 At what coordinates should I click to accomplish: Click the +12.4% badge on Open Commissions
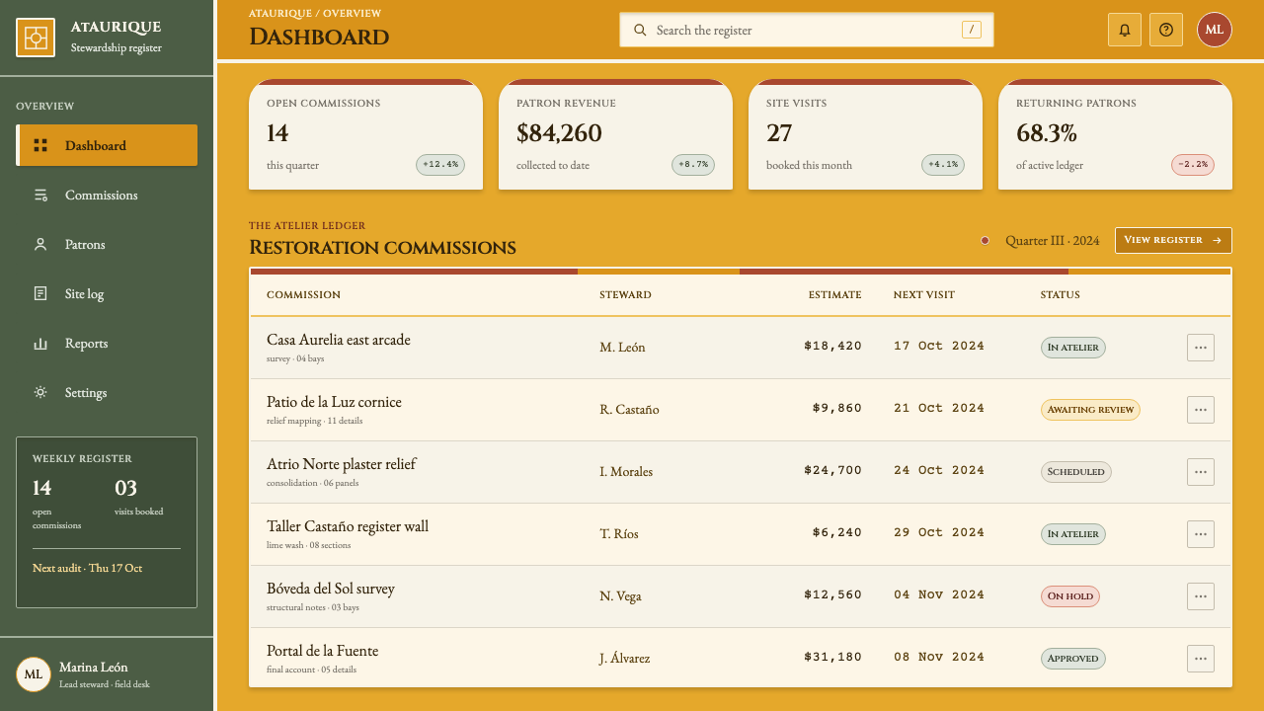(x=440, y=165)
